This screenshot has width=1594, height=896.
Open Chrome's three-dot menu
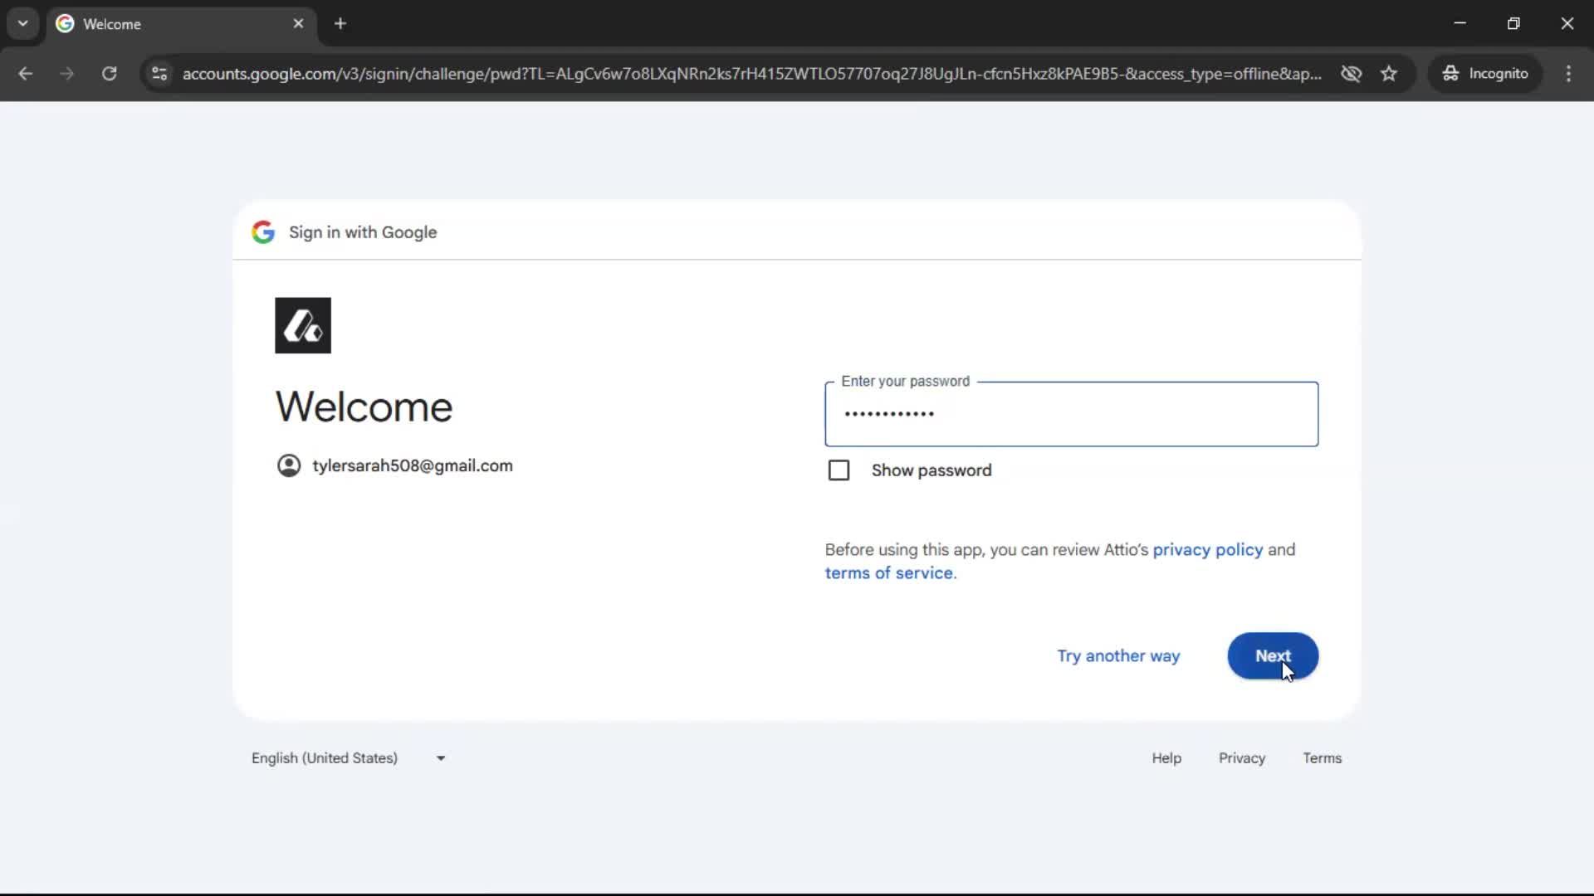[x=1569, y=74]
